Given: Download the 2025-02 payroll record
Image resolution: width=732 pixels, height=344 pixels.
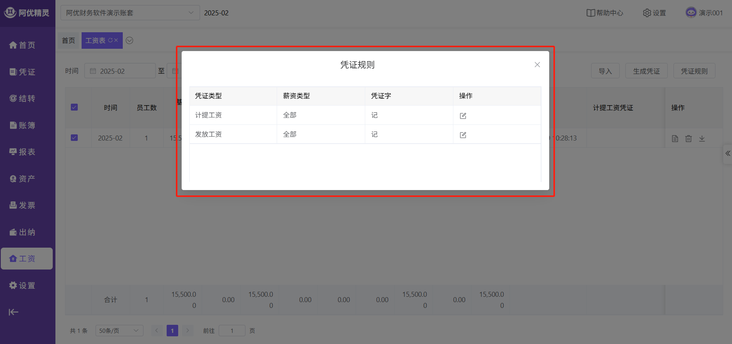Looking at the screenshot, I should [702, 139].
